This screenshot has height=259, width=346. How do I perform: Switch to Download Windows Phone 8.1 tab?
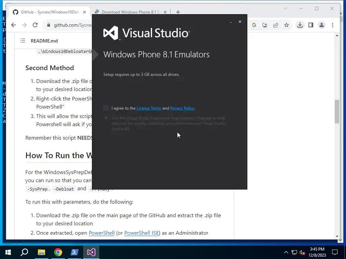tap(131, 12)
